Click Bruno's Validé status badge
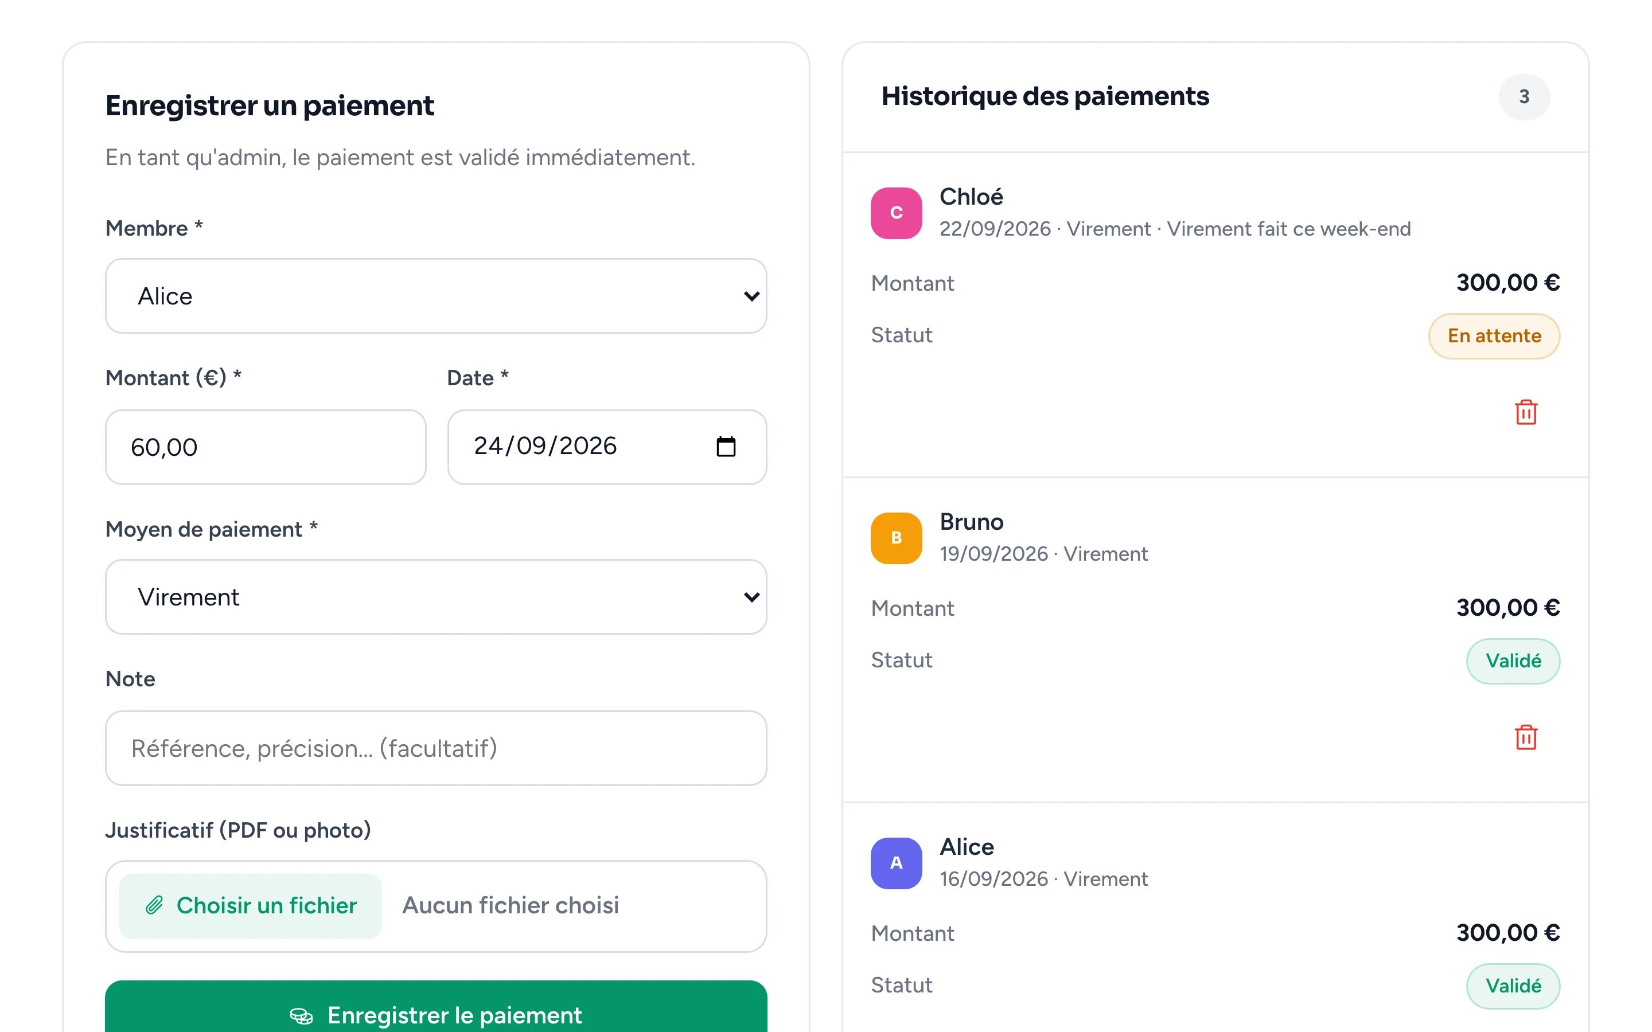1652x1032 pixels. coord(1513,660)
